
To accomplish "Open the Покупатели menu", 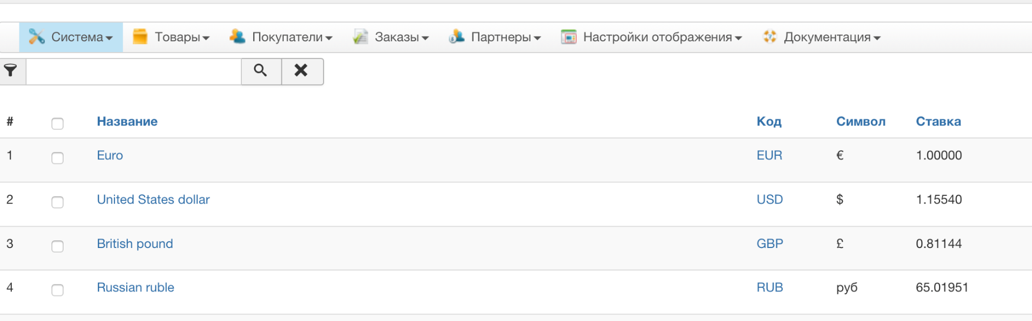I will tap(292, 37).
